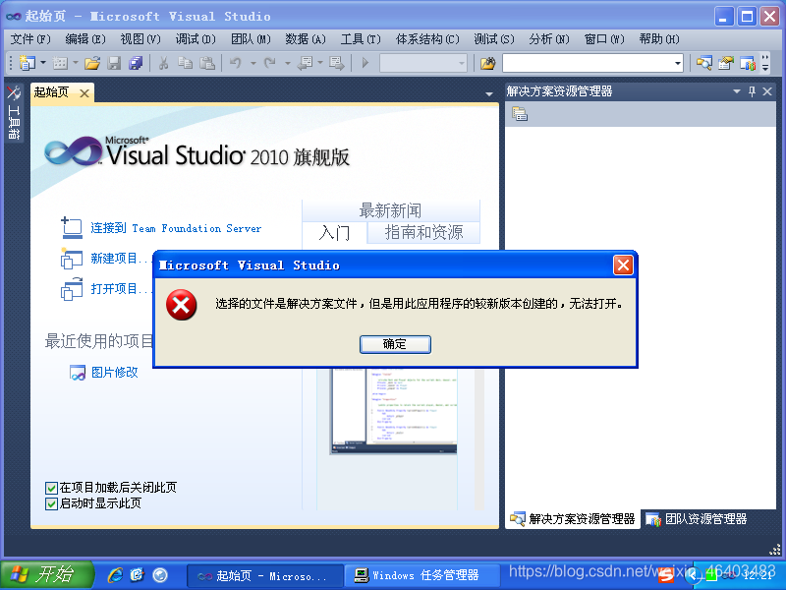Open the Toolbox side tab

point(14,113)
